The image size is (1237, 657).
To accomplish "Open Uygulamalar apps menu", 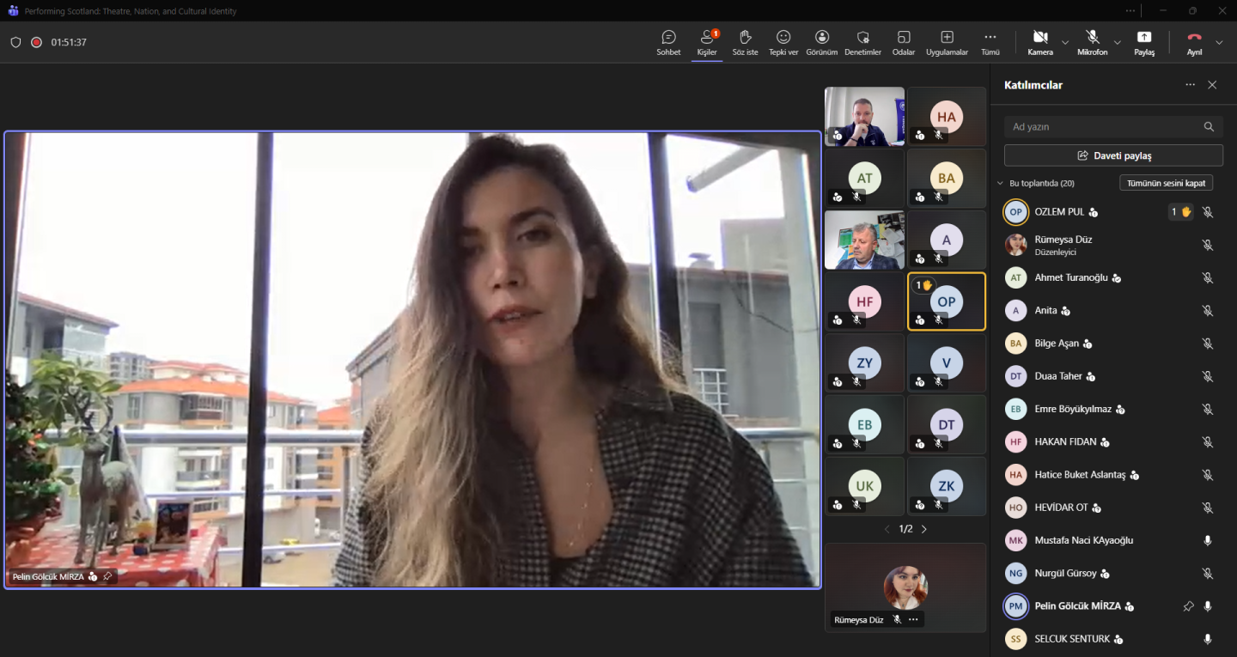I will [947, 42].
